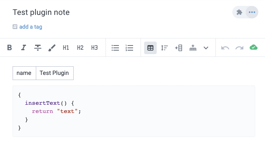Click the green cloud sync status icon

click(254, 47)
